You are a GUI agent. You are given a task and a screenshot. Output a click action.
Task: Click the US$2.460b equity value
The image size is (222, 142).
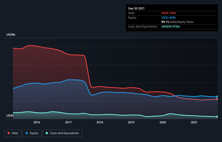(169, 18)
